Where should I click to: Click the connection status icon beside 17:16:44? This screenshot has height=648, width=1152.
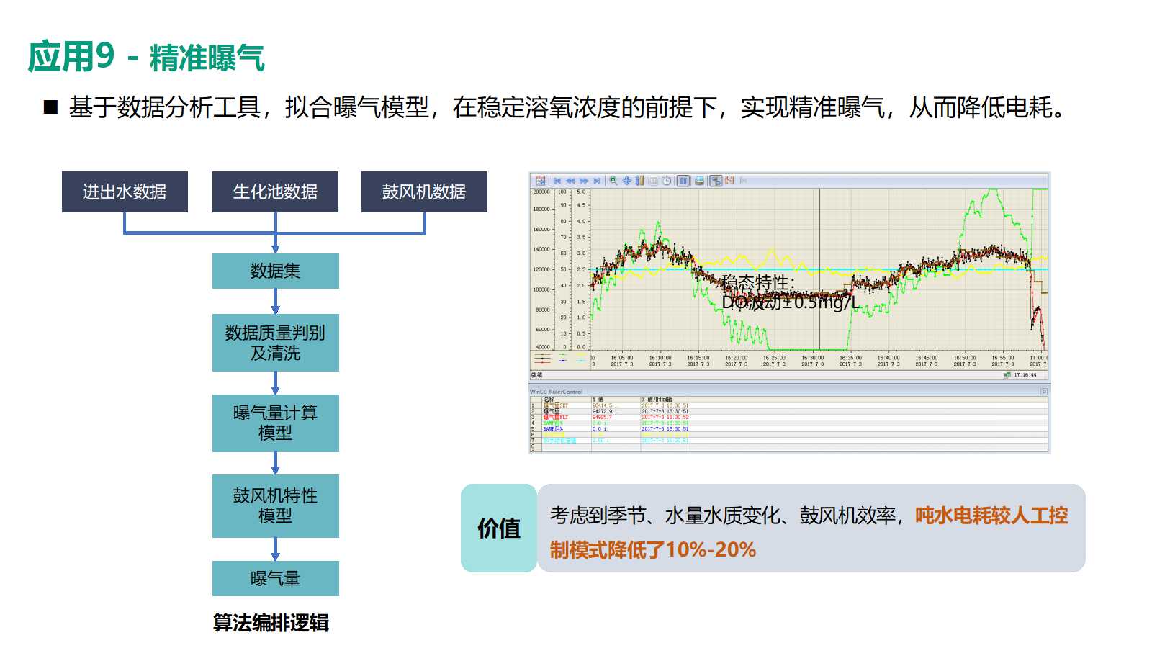(x=1007, y=375)
